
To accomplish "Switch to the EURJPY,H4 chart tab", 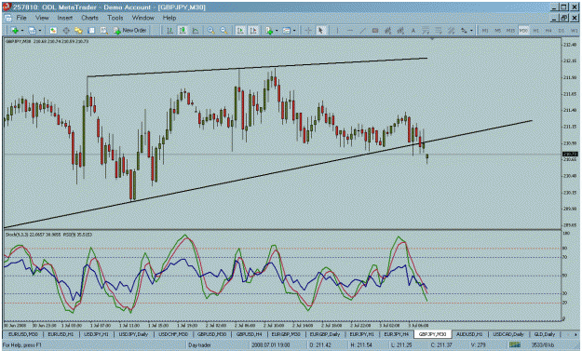I will [396, 334].
